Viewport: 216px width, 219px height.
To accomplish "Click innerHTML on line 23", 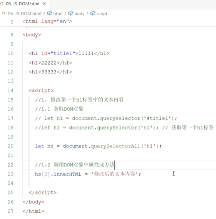I will pos(67,174).
